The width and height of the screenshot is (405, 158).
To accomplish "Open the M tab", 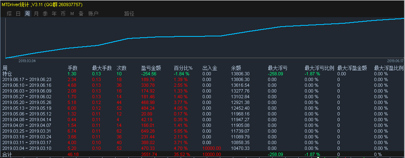I will (72, 14).
